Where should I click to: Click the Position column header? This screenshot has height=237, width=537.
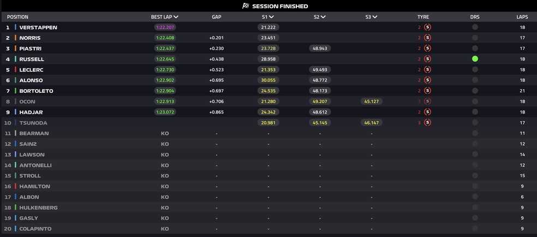(17, 17)
